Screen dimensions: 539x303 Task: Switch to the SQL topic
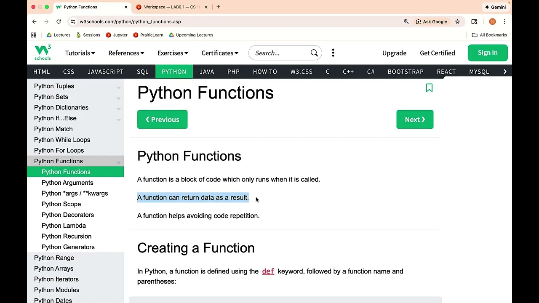point(143,72)
